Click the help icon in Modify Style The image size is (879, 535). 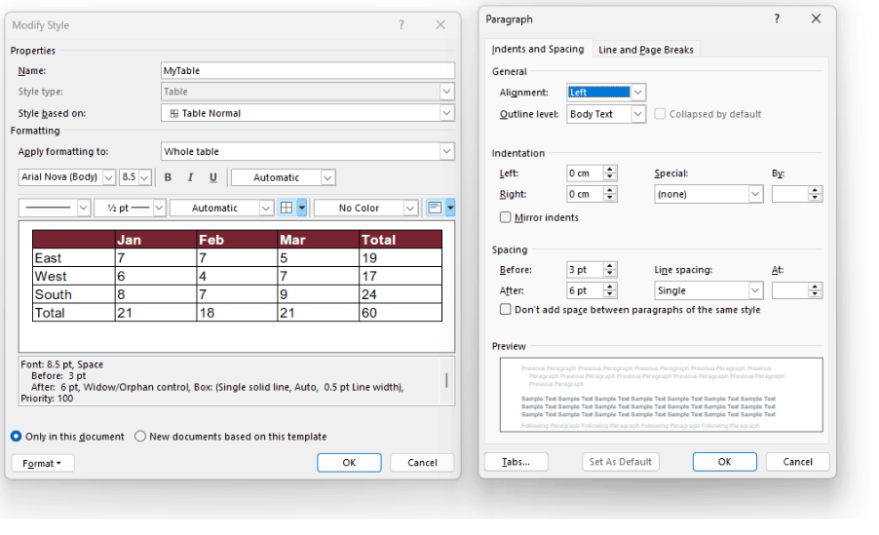coord(401,24)
